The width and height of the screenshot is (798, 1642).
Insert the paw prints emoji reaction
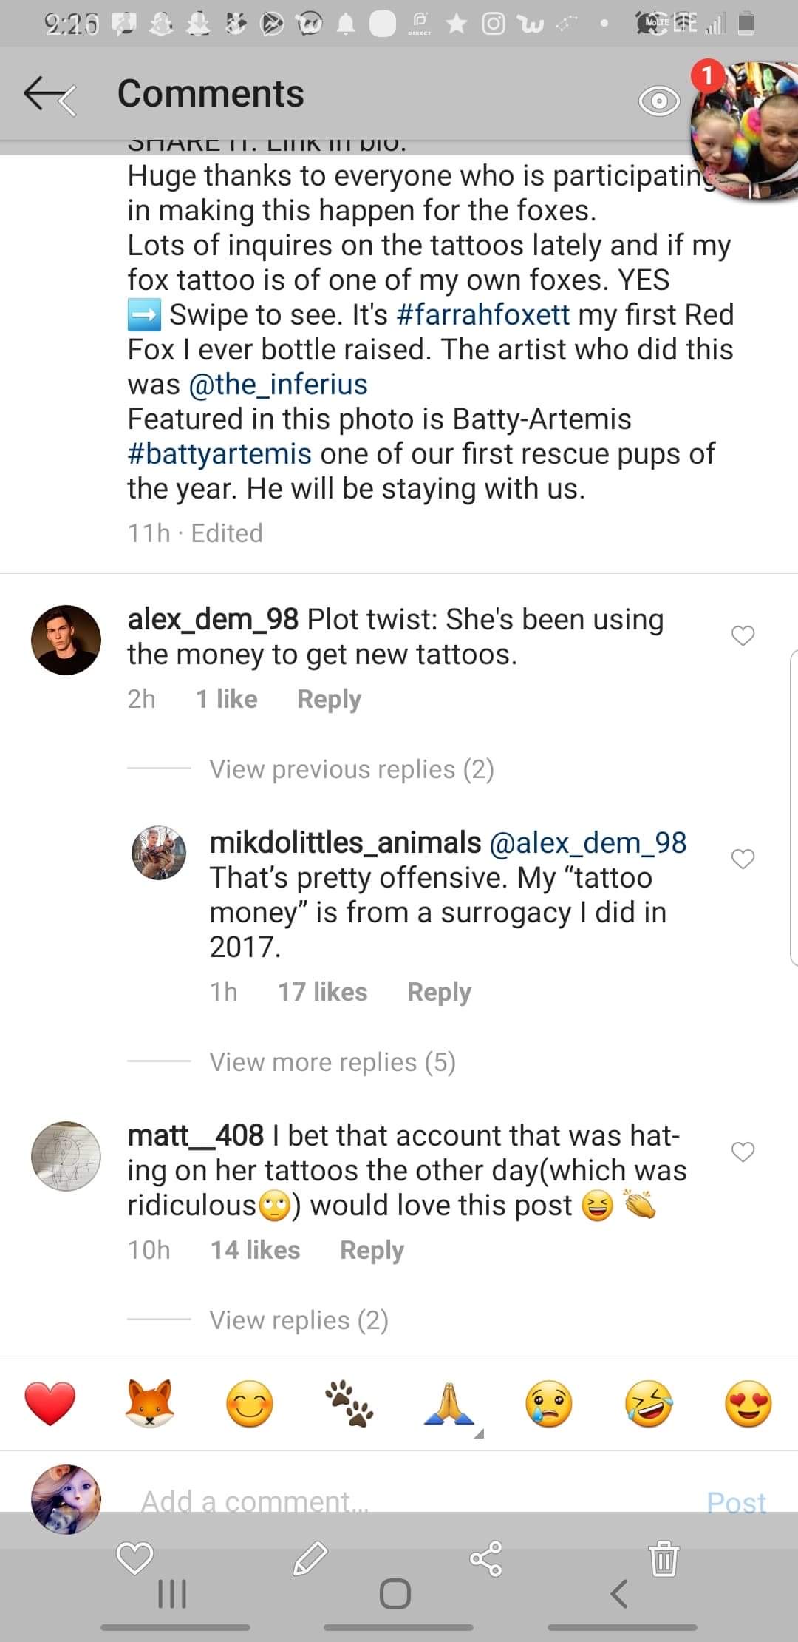349,1403
